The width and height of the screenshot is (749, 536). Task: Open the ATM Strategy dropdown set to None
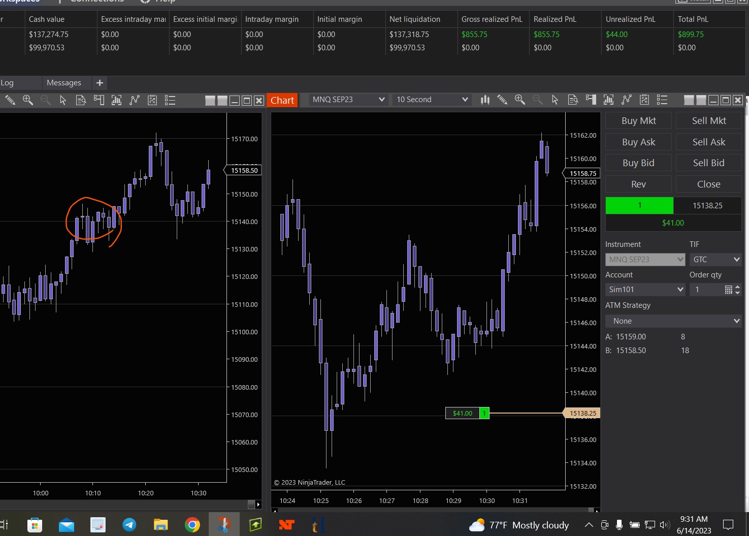pyautogui.click(x=673, y=321)
